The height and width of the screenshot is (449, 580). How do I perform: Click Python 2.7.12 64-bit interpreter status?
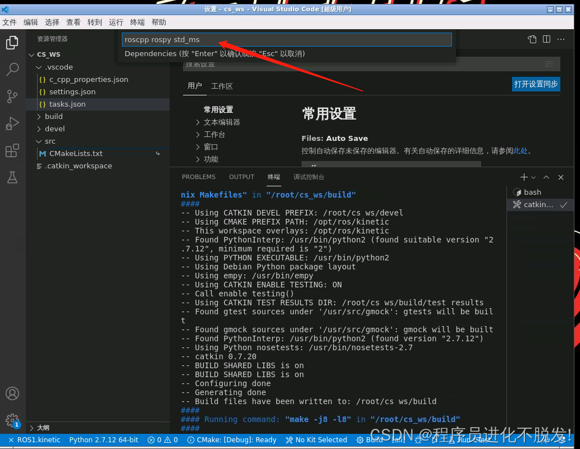[x=103, y=440]
